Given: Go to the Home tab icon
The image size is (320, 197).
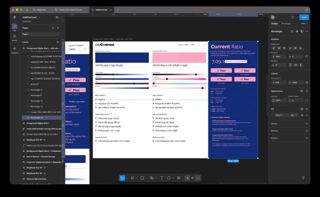Looking at the screenshot, I should coord(27,9).
